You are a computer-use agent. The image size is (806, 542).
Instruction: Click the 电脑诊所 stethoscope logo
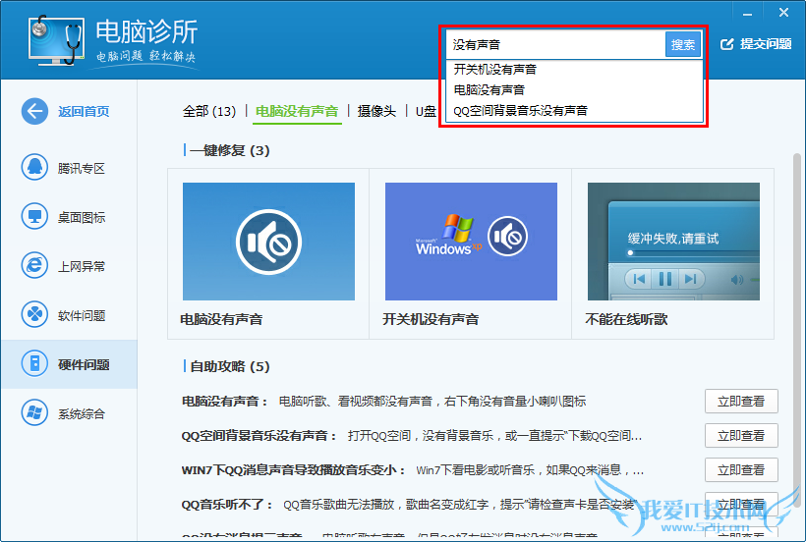point(57,40)
